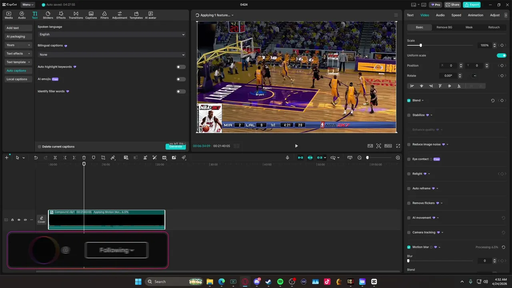Open the Remove BG sub-tab
Viewport: 512px width, 288px height.
[444, 27]
